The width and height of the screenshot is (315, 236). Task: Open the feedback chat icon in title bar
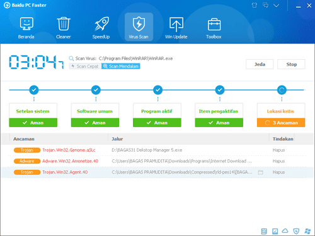[x=265, y=5]
